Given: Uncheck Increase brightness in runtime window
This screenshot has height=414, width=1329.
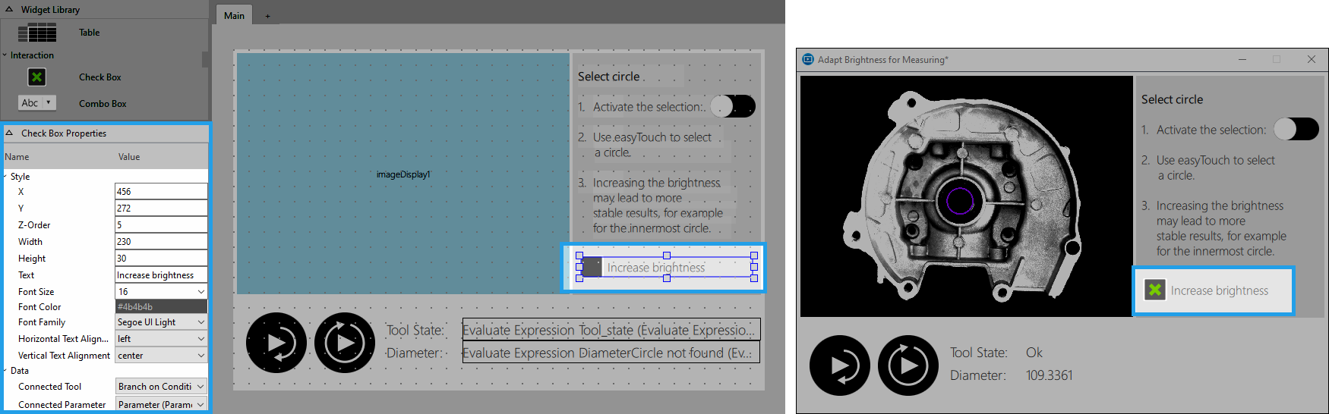Looking at the screenshot, I should pos(1155,290).
